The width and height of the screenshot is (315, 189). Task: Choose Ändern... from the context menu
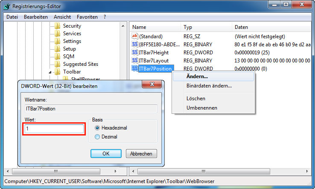point(197,77)
